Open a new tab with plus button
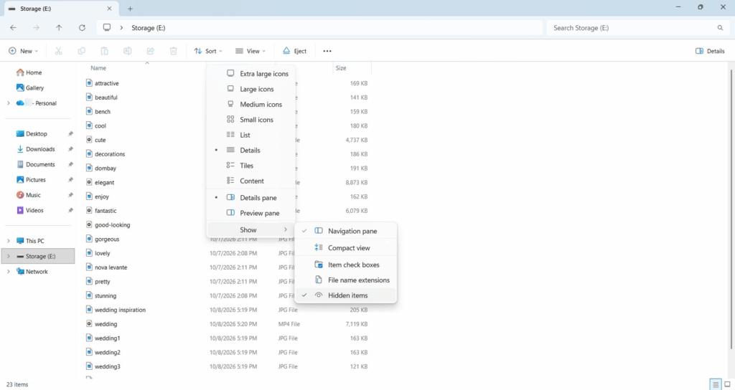The image size is (735, 390). point(131,9)
